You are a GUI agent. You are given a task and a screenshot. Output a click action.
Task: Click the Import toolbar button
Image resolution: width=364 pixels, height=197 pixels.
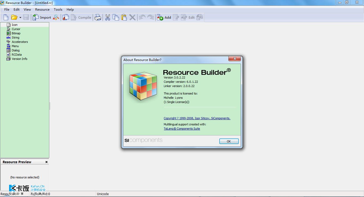coord(42,18)
